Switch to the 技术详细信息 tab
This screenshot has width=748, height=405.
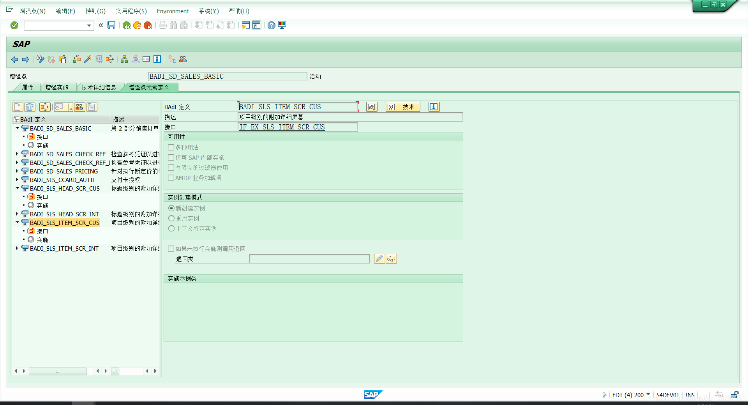point(99,87)
